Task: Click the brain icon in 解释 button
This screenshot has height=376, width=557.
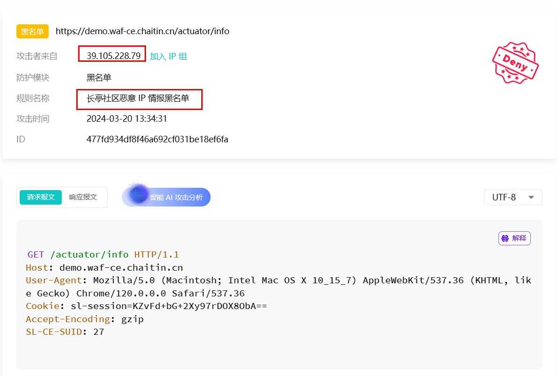Action: coord(505,238)
